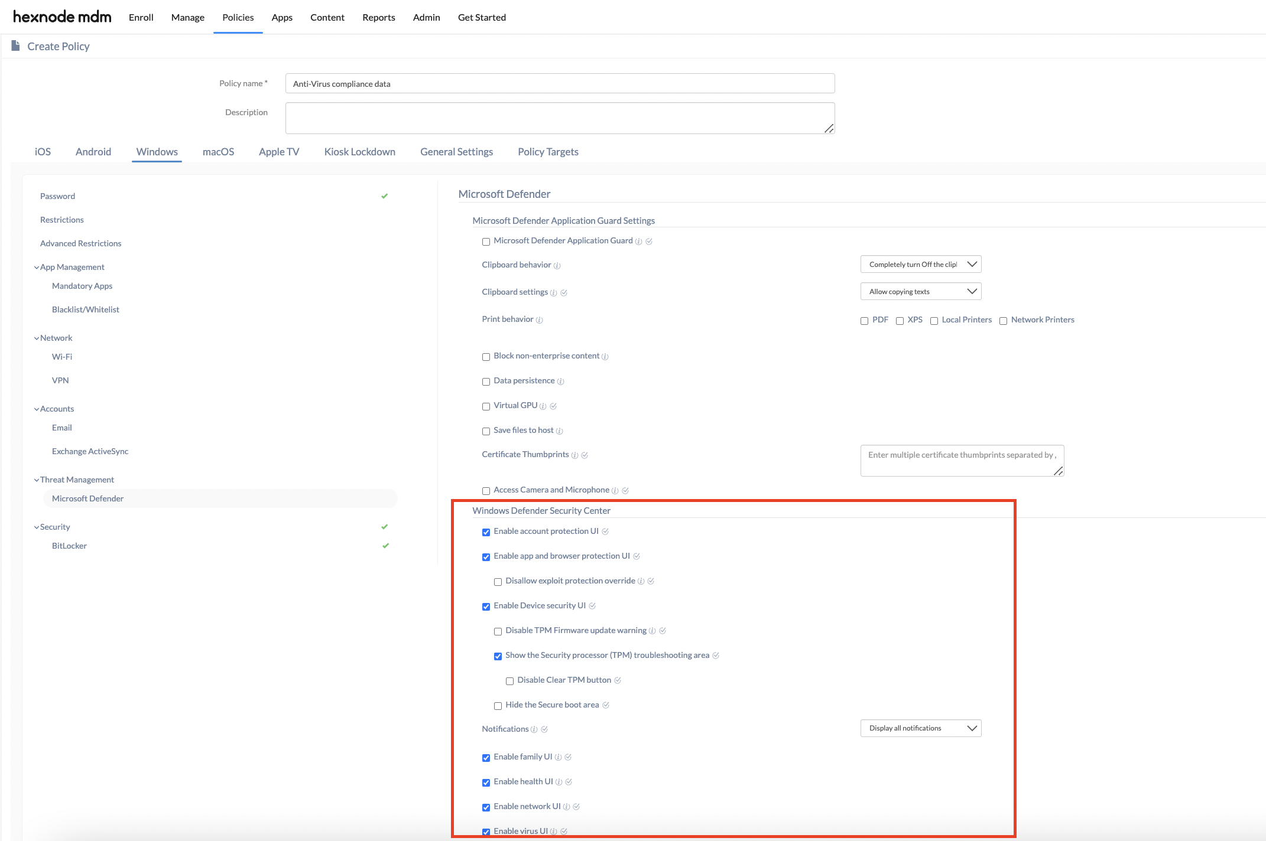
Task: Click info icon beside Enable family UI
Action: click(x=558, y=757)
